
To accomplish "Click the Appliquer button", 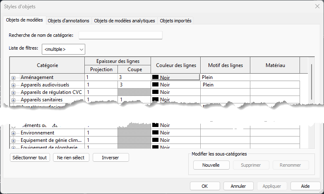I will [272, 186].
